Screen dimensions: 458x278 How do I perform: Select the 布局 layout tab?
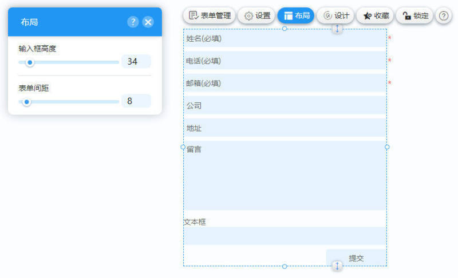pyautogui.click(x=296, y=16)
